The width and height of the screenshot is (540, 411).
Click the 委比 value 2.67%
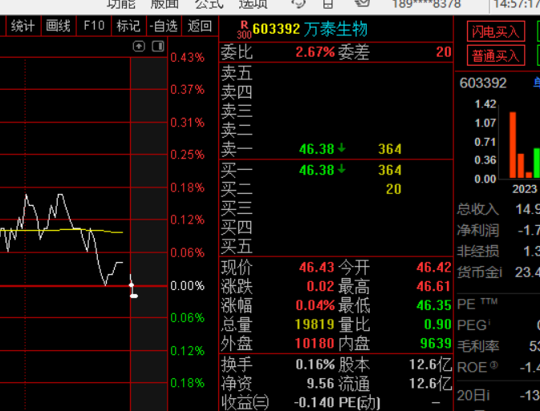[x=315, y=52]
